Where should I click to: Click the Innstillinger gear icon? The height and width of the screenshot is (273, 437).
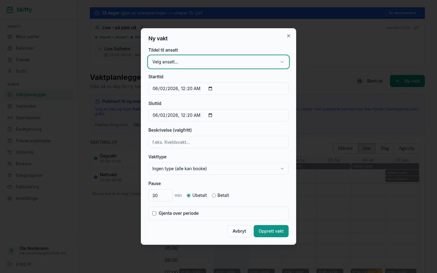(x=10, y=198)
